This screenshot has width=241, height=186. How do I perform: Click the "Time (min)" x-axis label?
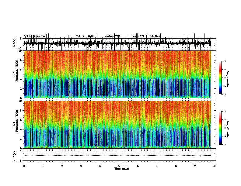tap(122, 169)
